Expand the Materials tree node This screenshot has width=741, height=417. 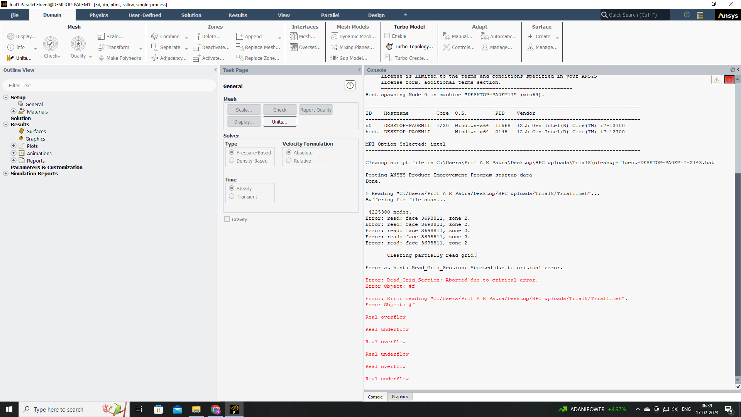tap(14, 111)
